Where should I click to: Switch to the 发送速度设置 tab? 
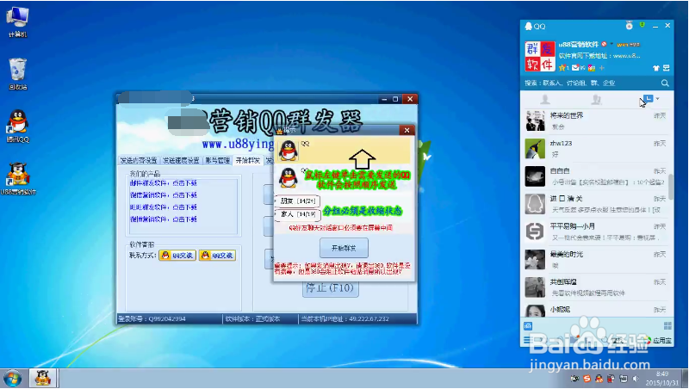pyautogui.click(x=181, y=160)
